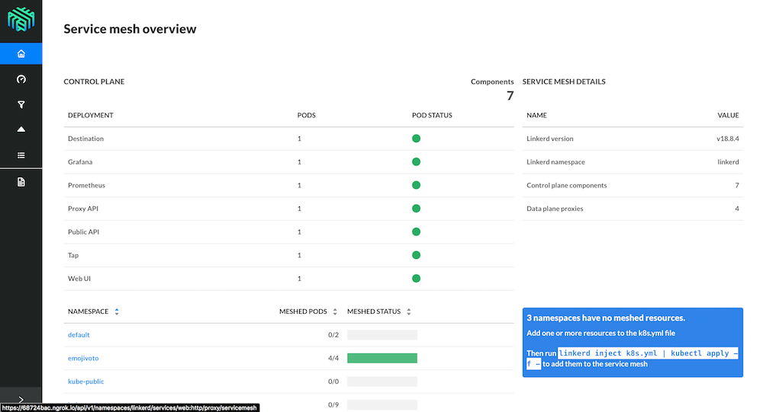Click the kube-public meshed status bar
The image size is (763, 412).
coord(382,382)
